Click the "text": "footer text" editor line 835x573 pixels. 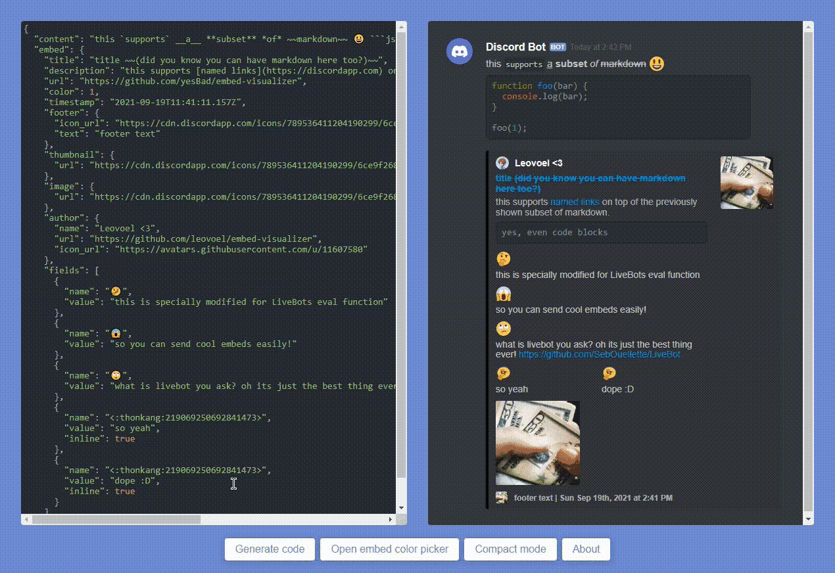[x=107, y=133]
